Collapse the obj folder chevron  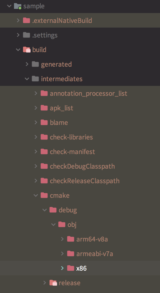tap(54, 224)
